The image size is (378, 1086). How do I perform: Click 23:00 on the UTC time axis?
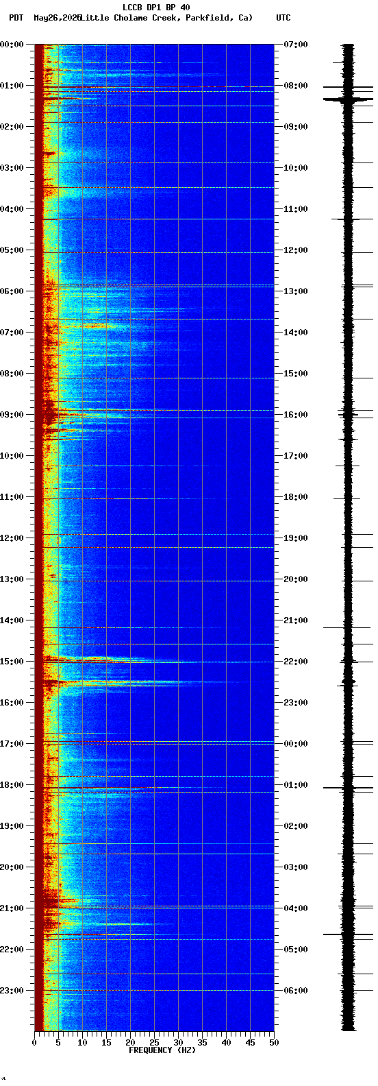pos(296,703)
